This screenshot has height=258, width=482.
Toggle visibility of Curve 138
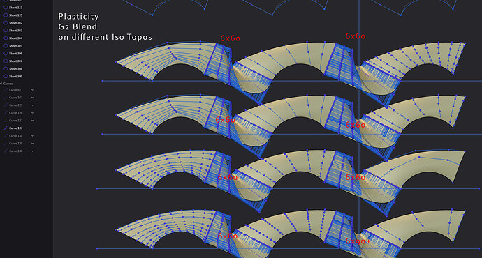[32, 135]
